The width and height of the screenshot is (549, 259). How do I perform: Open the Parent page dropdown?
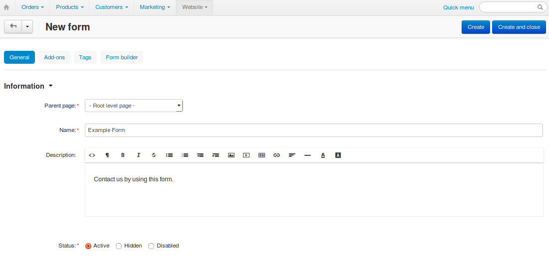[x=134, y=106]
